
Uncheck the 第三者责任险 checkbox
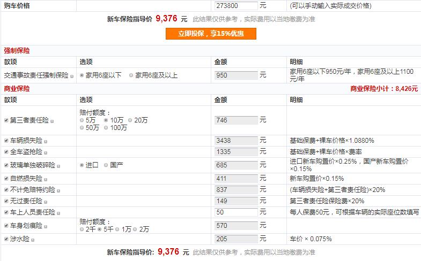pos(6,120)
